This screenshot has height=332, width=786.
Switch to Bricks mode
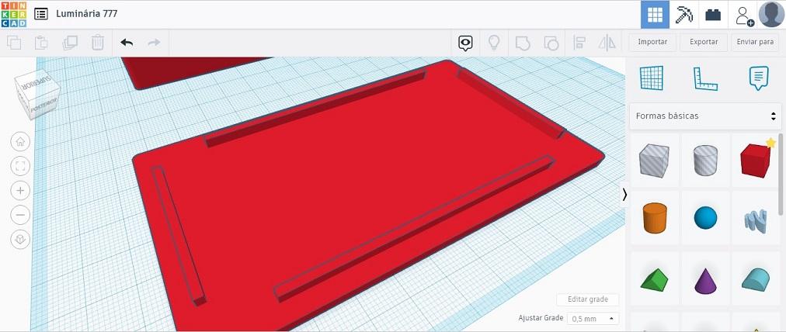click(x=713, y=15)
